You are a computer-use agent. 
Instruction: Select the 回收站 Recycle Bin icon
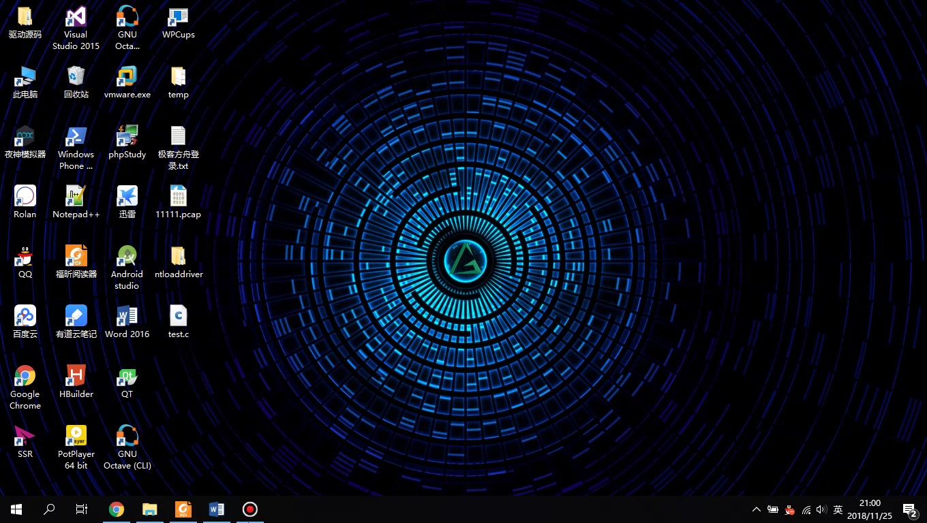[x=76, y=77]
